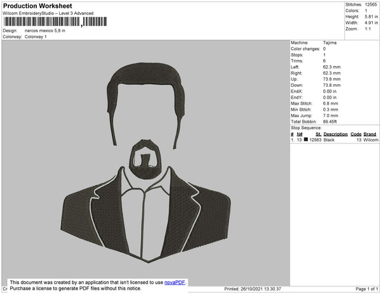Click the Page 1 of 1 indicator
Screen dimensions: 381x294
point(366,289)
